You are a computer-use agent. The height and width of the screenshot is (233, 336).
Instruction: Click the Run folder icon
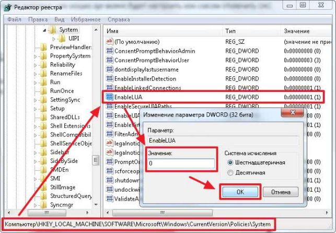click(43, 82)
